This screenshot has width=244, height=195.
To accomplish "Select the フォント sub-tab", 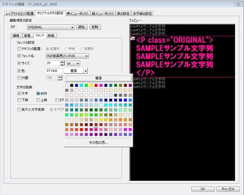I will click(40, 35).
